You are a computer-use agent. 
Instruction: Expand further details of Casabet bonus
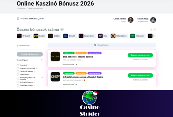pos(70,85)
